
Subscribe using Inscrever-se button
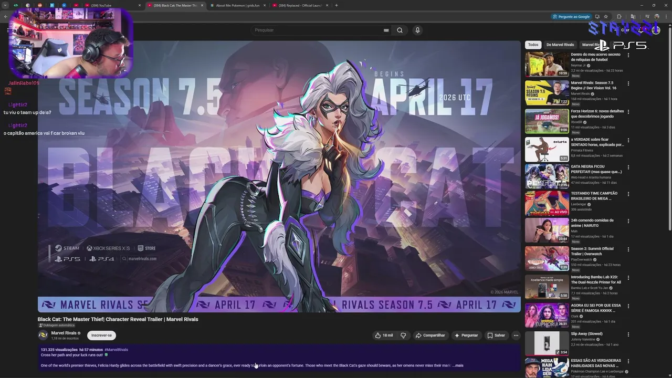101,335
